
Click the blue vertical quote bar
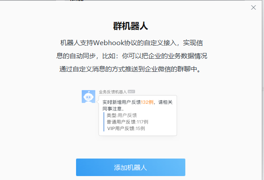point(104,122)
